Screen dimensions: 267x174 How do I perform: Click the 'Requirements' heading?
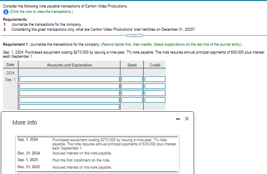click(x=15, y=20)
